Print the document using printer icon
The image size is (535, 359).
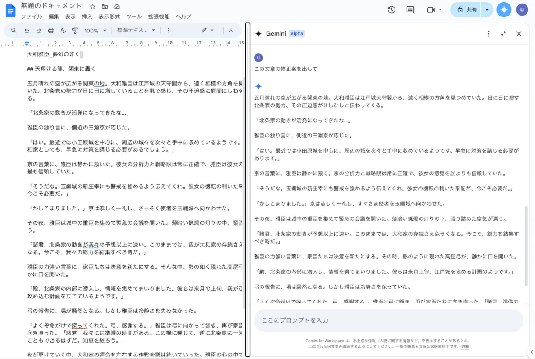coord(51,31)
